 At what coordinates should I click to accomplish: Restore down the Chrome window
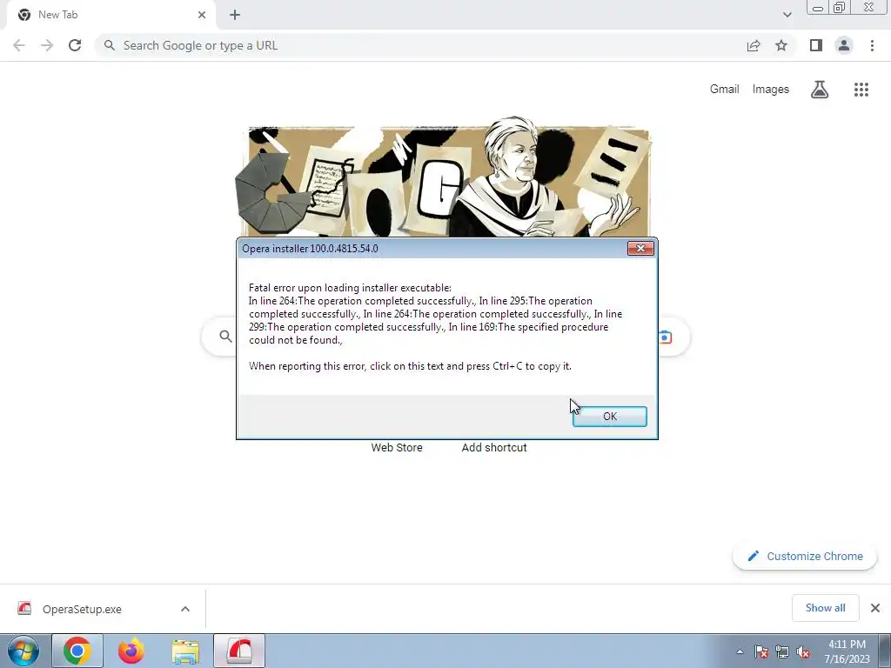click(840, 8)
